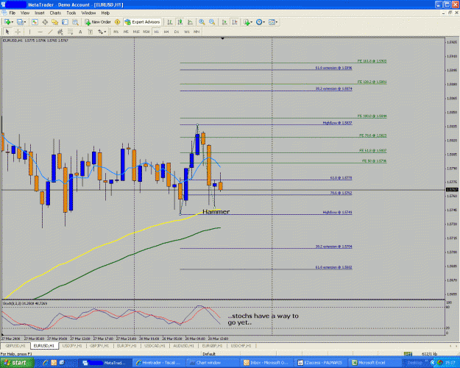Zoom out on the chart
460x368 pixels.
pos(212,22)
